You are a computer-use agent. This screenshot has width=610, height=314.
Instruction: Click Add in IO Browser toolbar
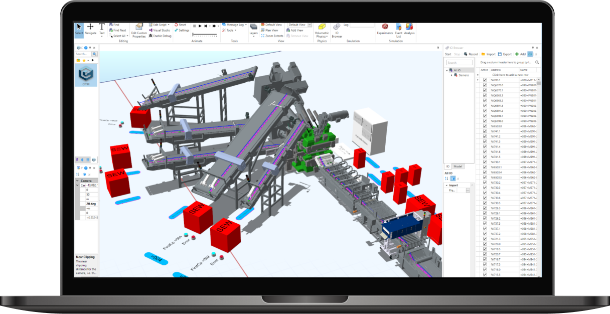(x=520, y=54)
